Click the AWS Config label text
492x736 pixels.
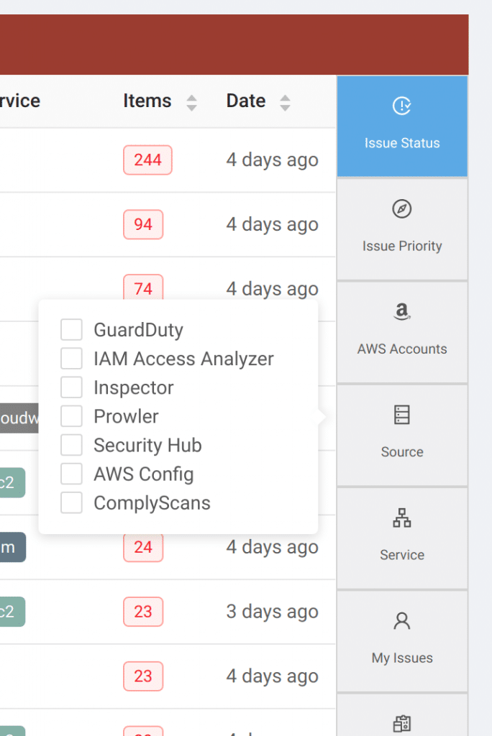tap(144, 474)
